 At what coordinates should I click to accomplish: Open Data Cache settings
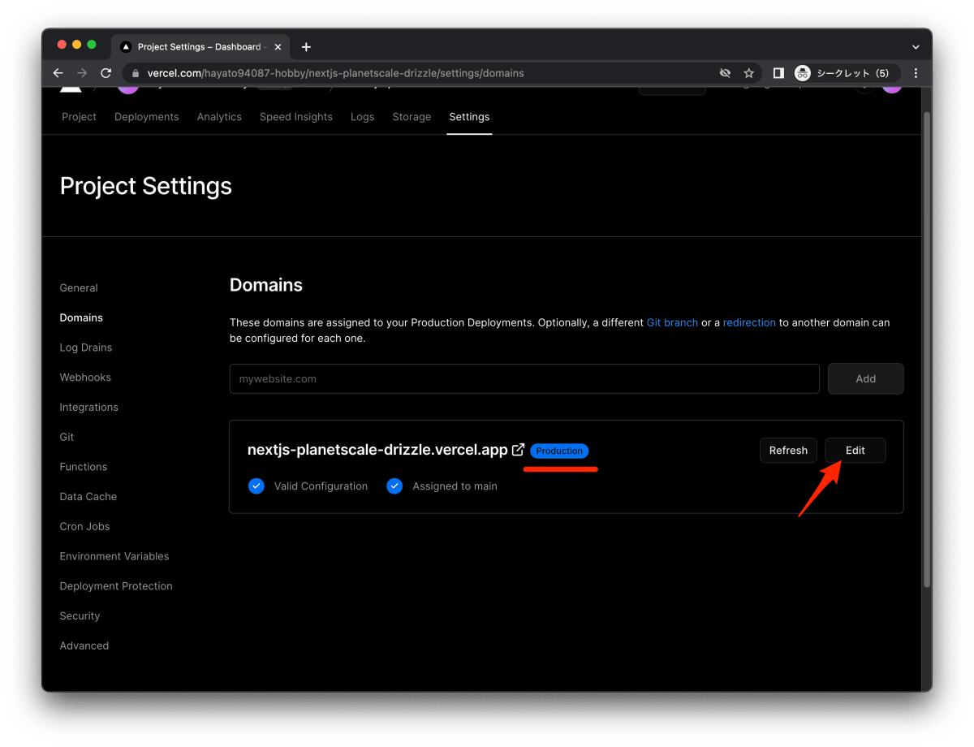click(88, 497)
